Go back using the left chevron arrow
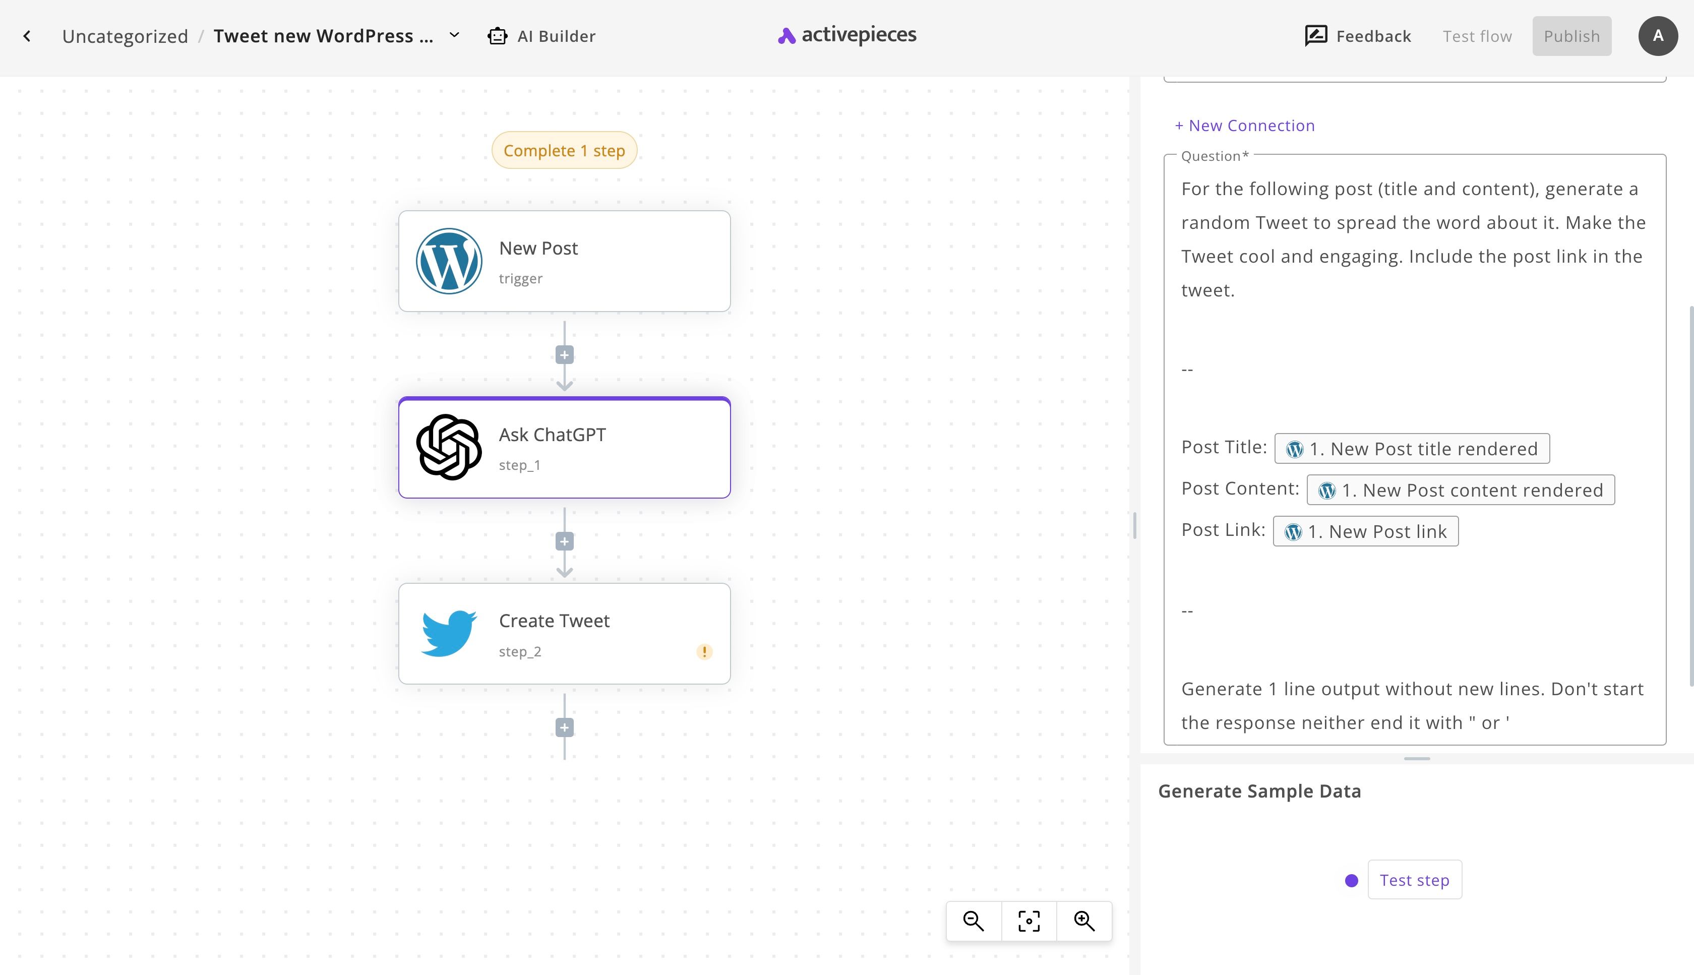This screenshot has width=1694, height=975. pyautogui.click(x=27, y=36)
